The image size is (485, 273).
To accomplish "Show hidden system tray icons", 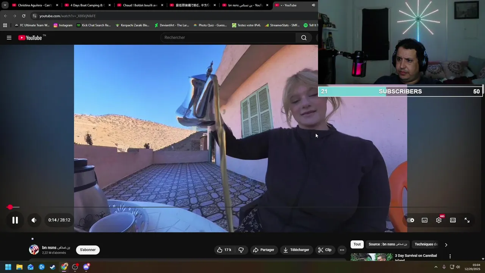I will [x=436, y=267].
